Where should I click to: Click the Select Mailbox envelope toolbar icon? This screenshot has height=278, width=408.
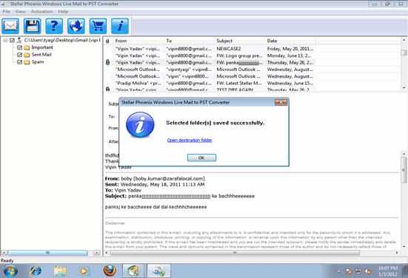click(x=10, y=26)
